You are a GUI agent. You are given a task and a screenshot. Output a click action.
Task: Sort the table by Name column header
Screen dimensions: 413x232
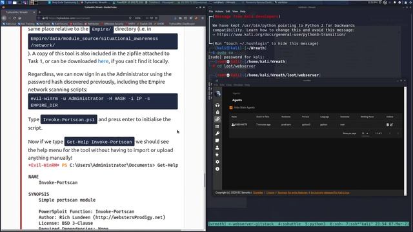(x=234, y=117)
